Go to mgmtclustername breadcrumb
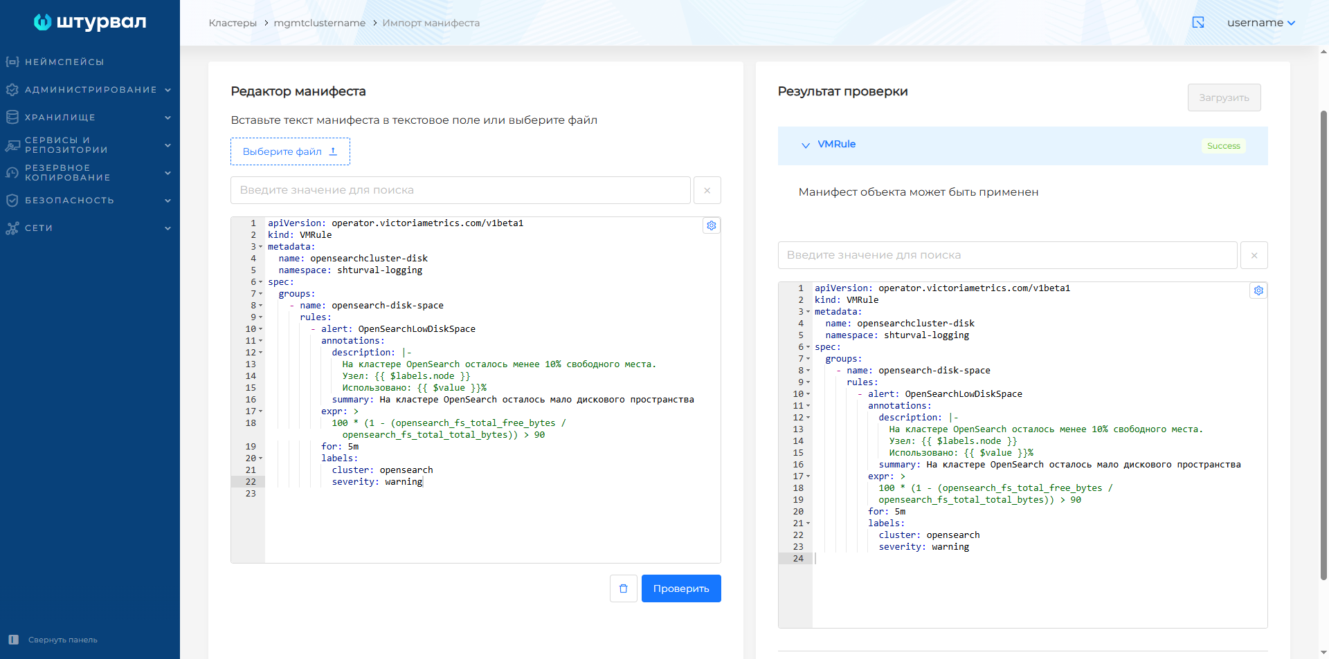Viewport: 1329px width, 659px height. coord(319,23)
